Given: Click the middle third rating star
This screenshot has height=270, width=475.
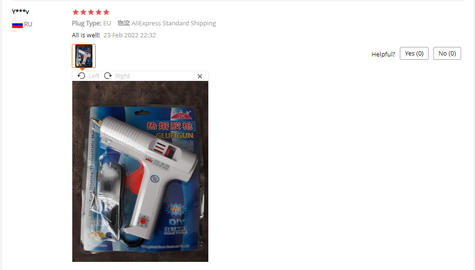Looking at the screenshot, I should [x=91, y=12].
